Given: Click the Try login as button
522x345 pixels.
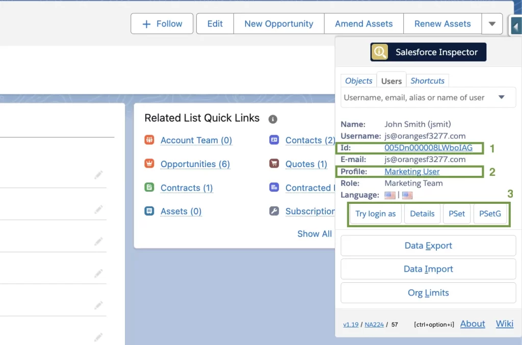Looking at the screenshot, I should pyautogui.click(x=376, y=214).
